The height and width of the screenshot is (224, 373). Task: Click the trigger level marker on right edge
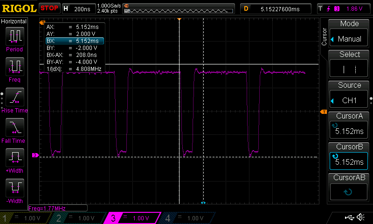point(324,112)
